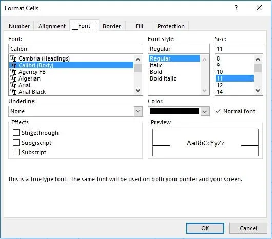This screenshot has height=239, width=272.
Task: Switch to the Protection tab
Action: pyautogui.click(x=171, y=26)
